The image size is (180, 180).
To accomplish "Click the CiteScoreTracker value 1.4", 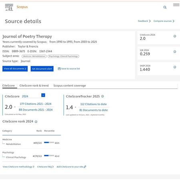I will (x=70, y=107).
